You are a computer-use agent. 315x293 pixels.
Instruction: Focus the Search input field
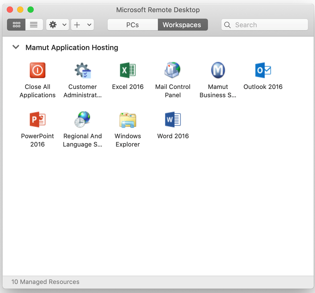265,25
